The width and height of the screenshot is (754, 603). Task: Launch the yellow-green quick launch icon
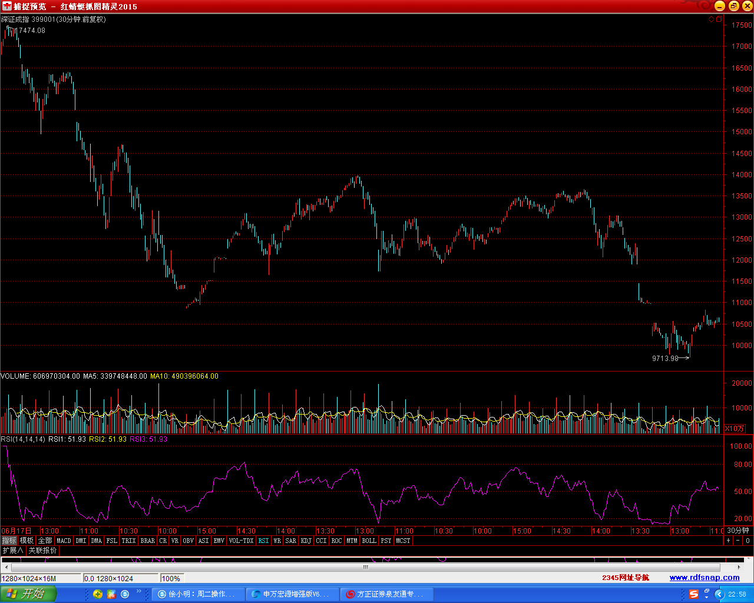pos(98,594)
